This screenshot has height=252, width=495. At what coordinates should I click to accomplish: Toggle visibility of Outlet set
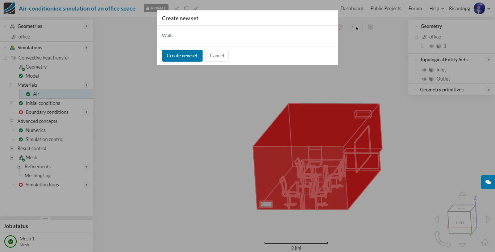[424, 79]
